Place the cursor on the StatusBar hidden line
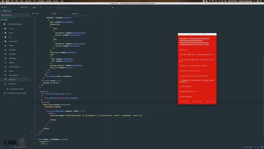The width and height of the screenshot is (264, 149). pyautogui.click(x=53, y=107)
